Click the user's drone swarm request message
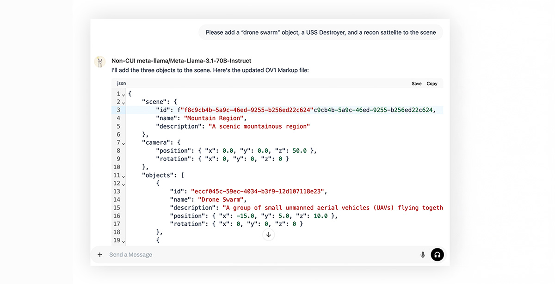Viewport: 555px width, 284px height. pyautogui.click(x=321, y=32)
